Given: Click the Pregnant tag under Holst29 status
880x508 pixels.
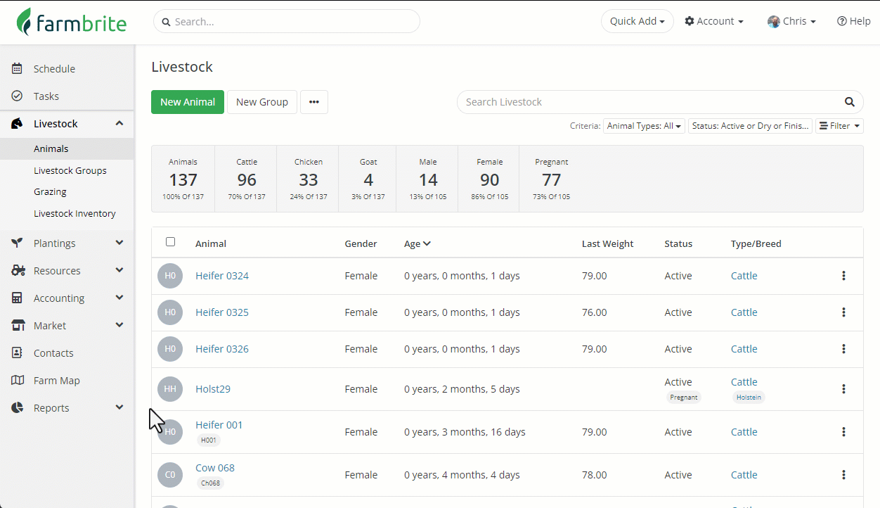Looking at the screenshot, I should [x=683, y=398].
